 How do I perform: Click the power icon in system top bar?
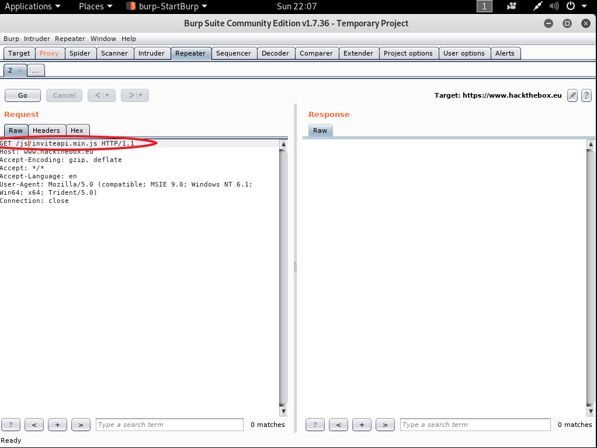tap(571, 6)
